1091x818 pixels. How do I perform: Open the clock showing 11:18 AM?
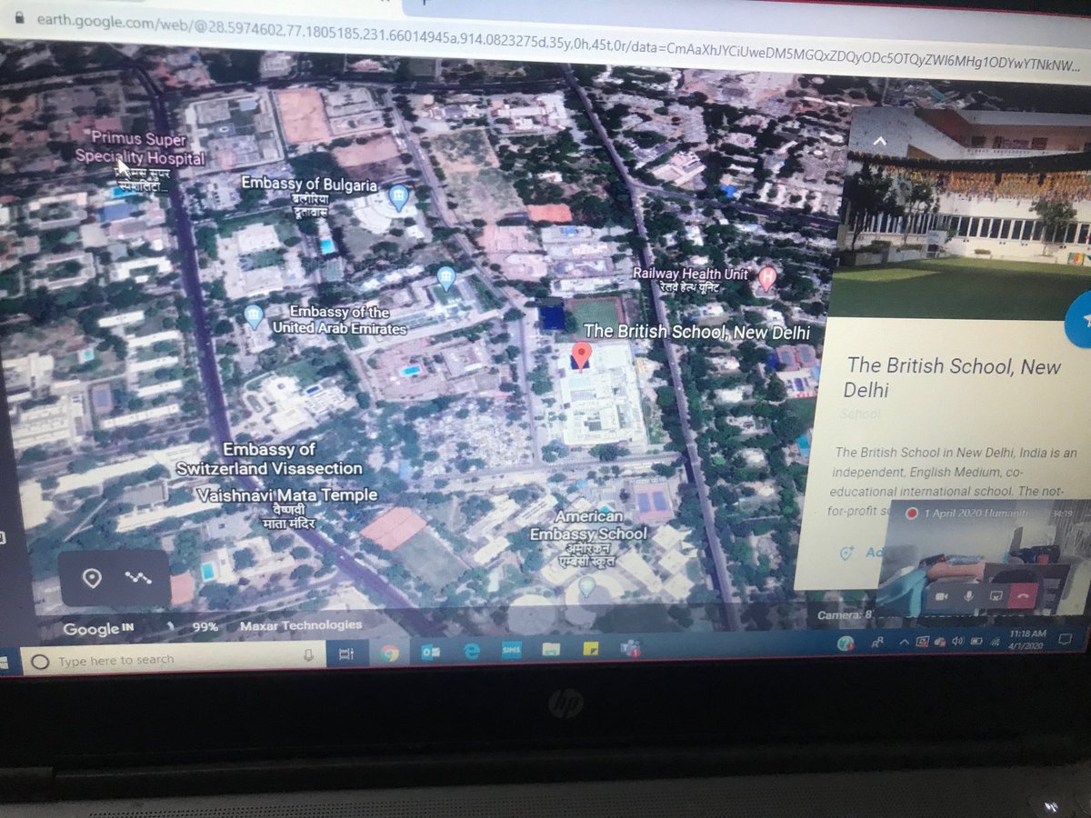click(x=1027, y=639)
